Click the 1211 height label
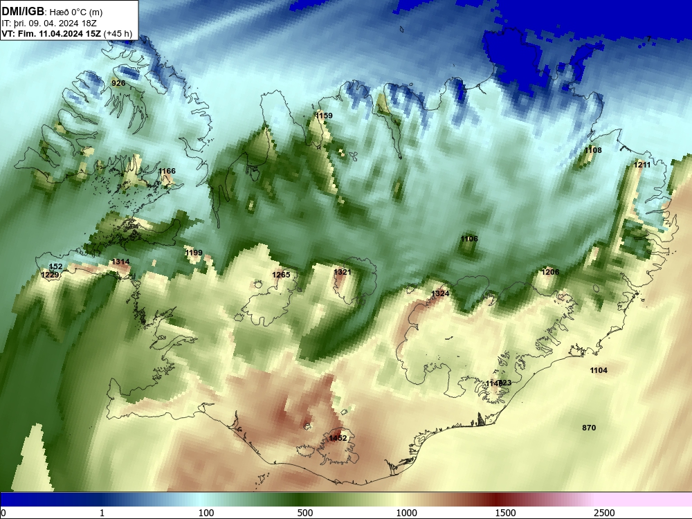This screenshot has height=519, width=692. [642, 165]
